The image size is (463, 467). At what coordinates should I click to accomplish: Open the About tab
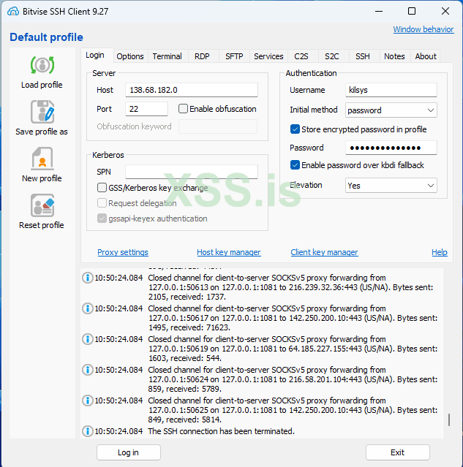pos(426,56)
